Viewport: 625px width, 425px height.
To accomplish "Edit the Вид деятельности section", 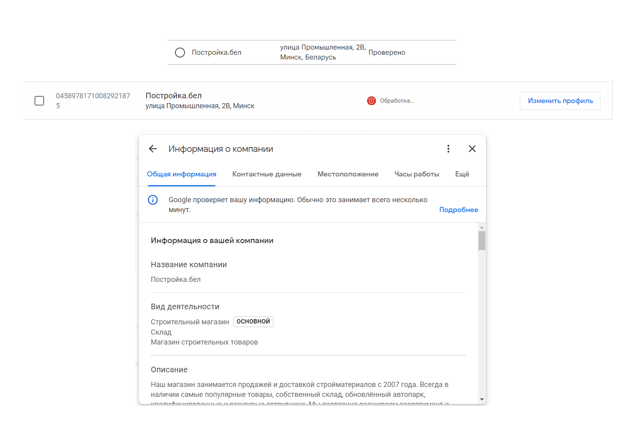I will click(x=308, y=324).
